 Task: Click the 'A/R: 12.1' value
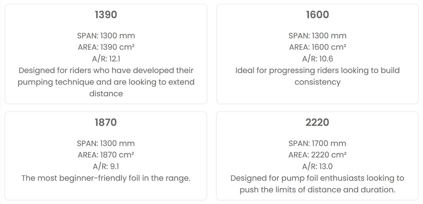pos(106,59)
